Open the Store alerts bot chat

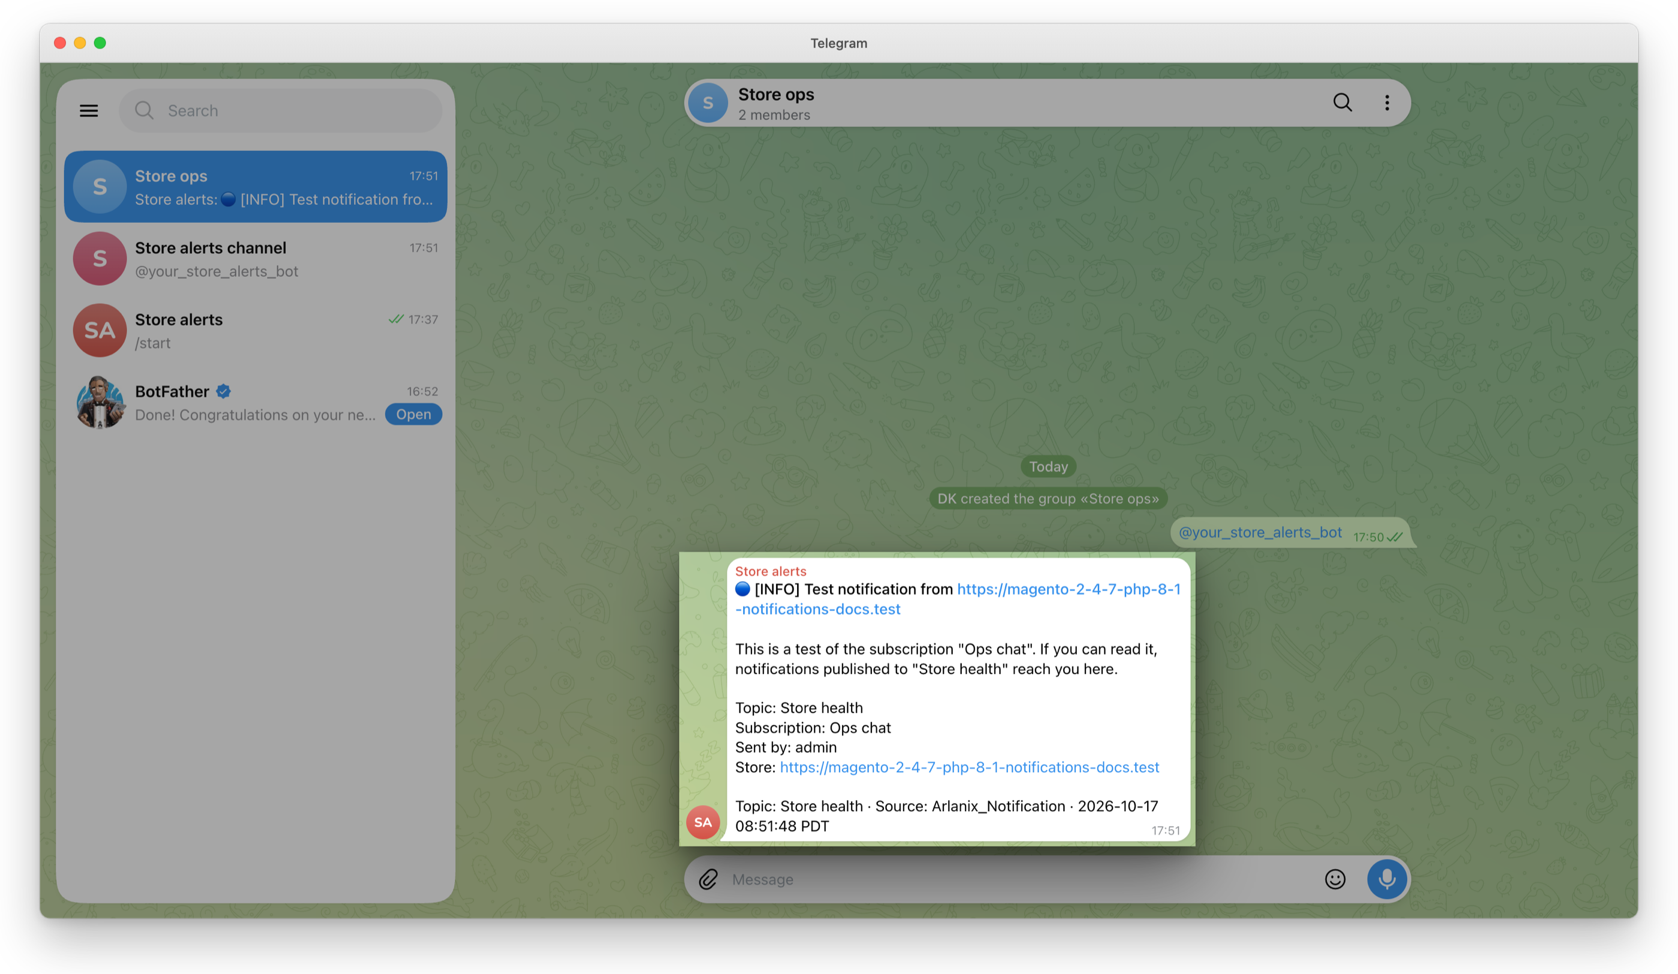point(256,330)
